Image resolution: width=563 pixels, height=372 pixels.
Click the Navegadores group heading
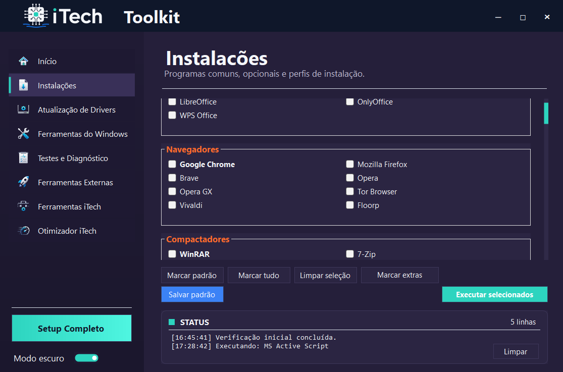point(192,149)
